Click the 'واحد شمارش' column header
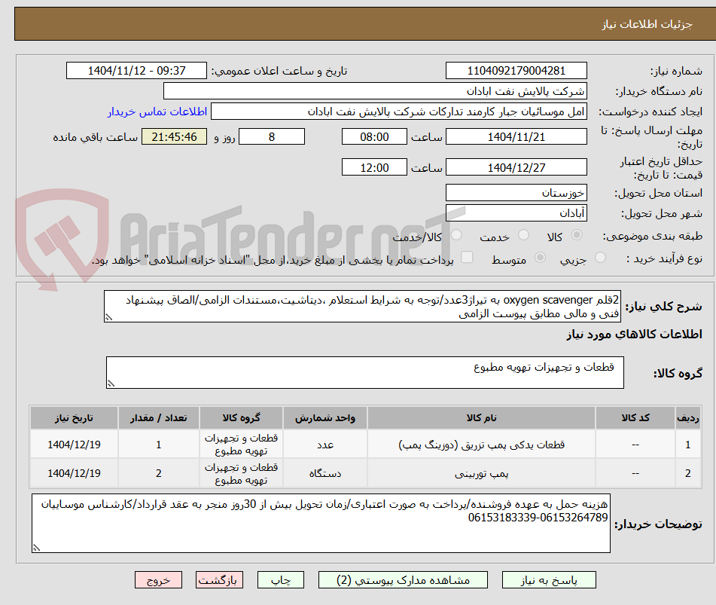Viewport: 716px width, 605px height. point(325,417)
